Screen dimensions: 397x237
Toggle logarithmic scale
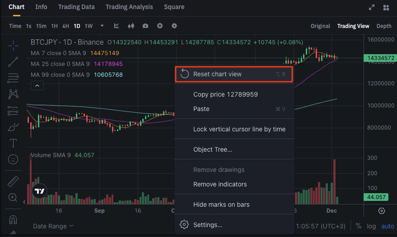tap(371, 226)
